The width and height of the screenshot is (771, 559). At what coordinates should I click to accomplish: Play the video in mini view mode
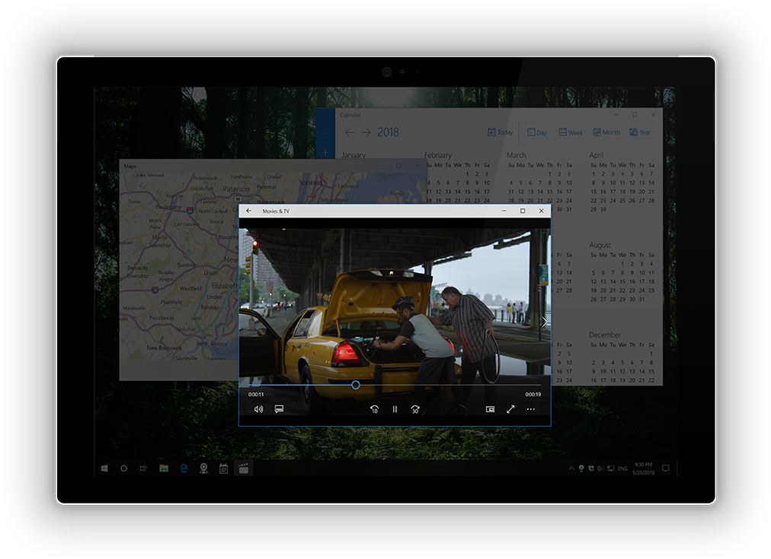click(x=490, y=409)
